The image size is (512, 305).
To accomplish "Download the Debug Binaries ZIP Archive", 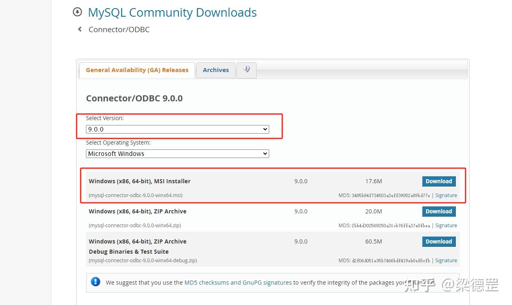I will click(439, 241).
